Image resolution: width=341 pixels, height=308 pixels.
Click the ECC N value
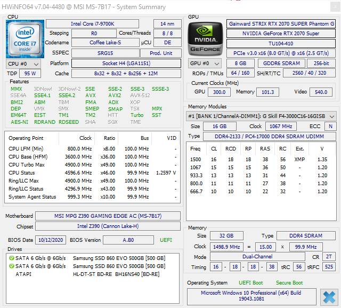click(330, 127)
